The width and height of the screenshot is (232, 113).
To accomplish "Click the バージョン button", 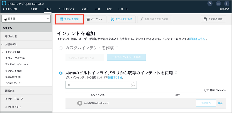I will (95, 19).
